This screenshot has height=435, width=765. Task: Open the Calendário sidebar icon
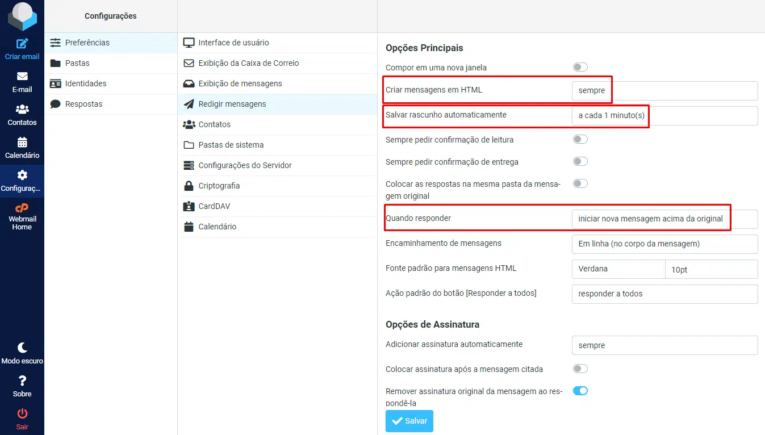click(x=22, y=143)
